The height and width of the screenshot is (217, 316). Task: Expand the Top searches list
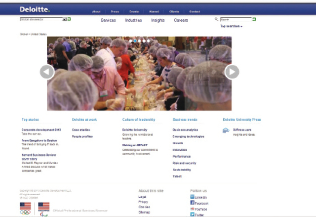tap(231, 26)
